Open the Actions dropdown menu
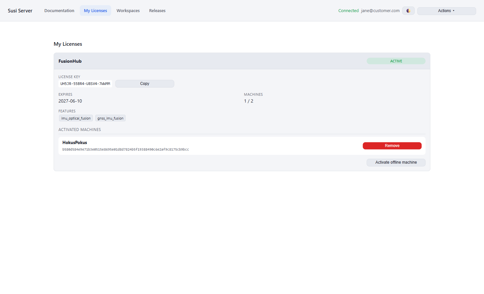 [446, 11]
